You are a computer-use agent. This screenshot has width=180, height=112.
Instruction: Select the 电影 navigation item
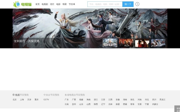point(58,4)
